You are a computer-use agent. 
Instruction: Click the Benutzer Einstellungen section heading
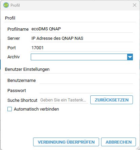[27, 69]
